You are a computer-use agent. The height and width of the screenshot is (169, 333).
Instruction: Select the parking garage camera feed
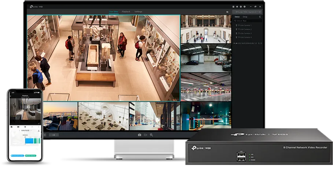(x=206, y=87)
